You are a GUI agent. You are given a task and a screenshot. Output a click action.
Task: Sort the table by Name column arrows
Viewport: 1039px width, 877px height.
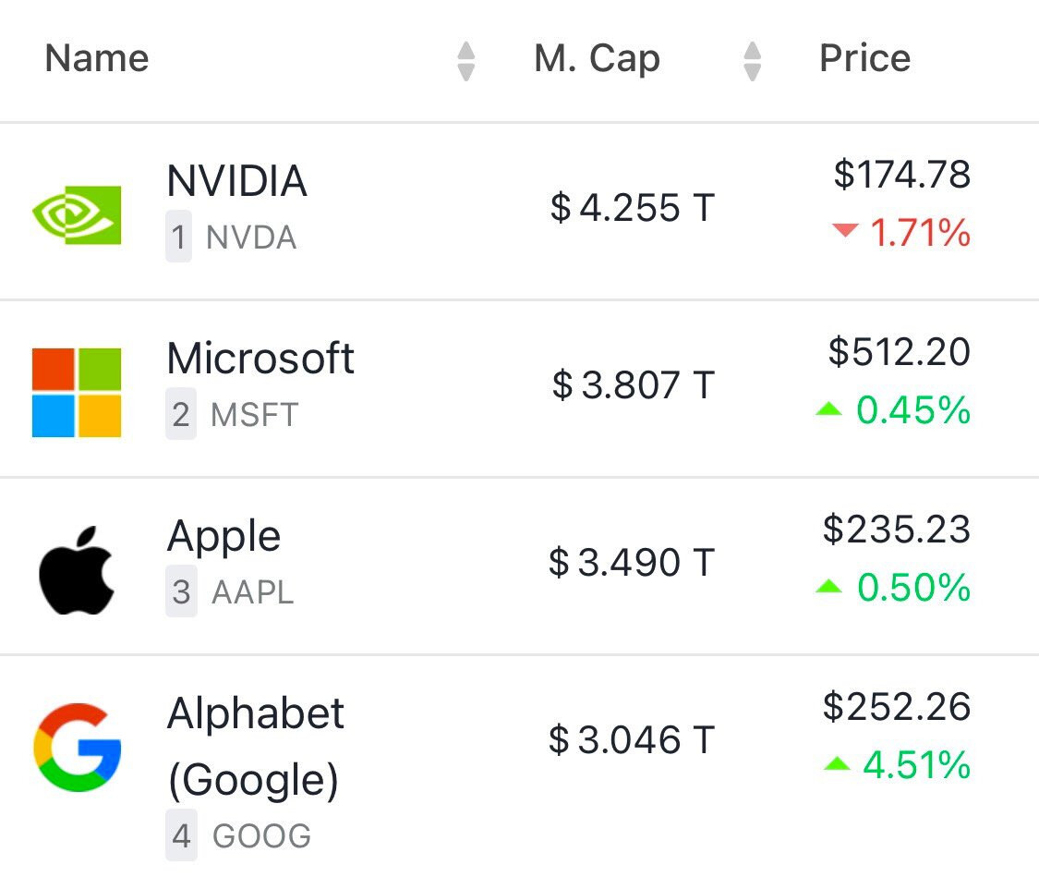pyautogui.click(x=466, y=61)
